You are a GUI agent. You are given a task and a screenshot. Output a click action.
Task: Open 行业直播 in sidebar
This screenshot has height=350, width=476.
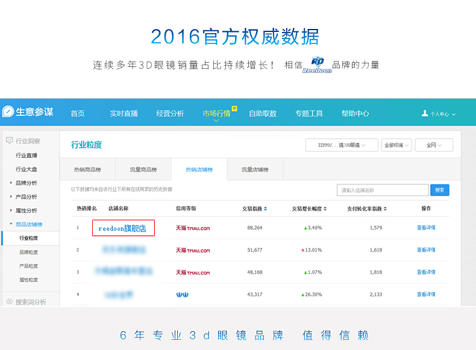click(x=27, y=155)
